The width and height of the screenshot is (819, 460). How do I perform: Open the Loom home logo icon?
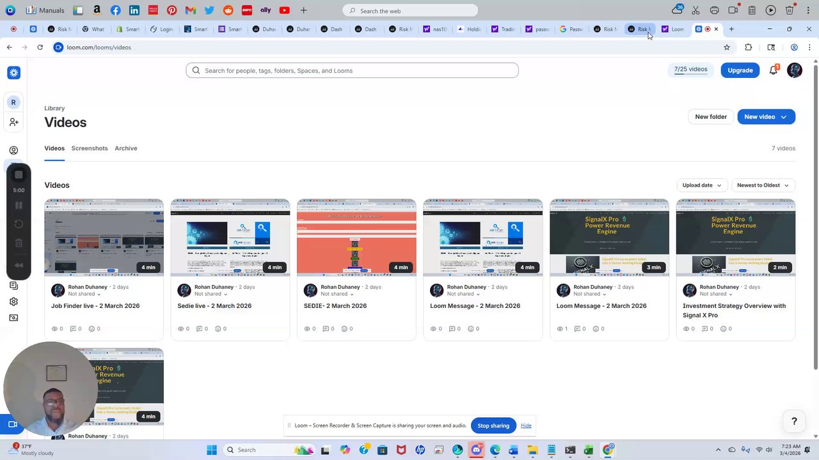pos(13,73)
